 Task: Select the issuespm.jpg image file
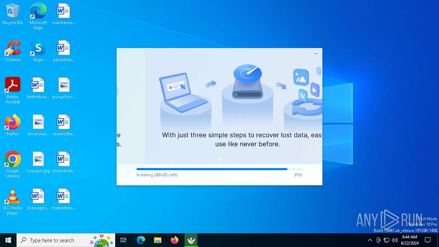tap(38, 163)
